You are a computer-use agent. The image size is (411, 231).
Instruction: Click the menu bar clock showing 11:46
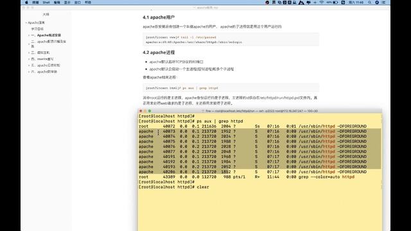coord(356,3)
